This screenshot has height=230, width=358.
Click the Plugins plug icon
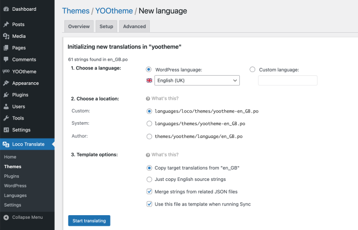coord(6,95)
